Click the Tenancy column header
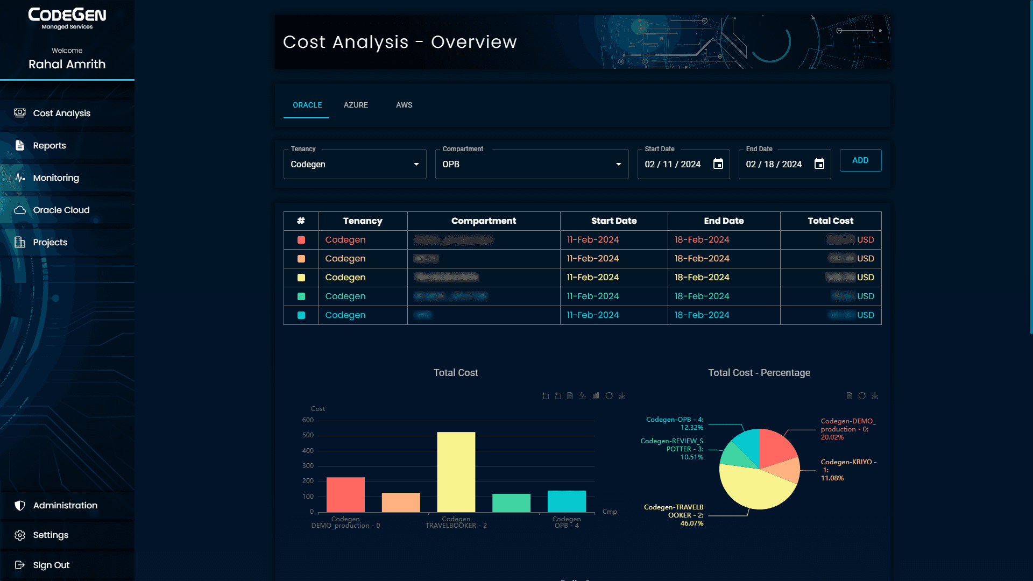This screenshot has width=1033, height=581. click(x=363, y=221)
